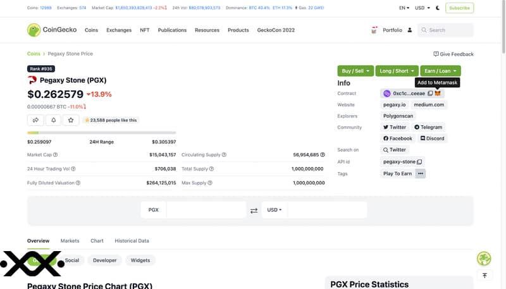506x289 pixels.
Task: Open the Facebook community link
Action: click(x=398, y=138)
